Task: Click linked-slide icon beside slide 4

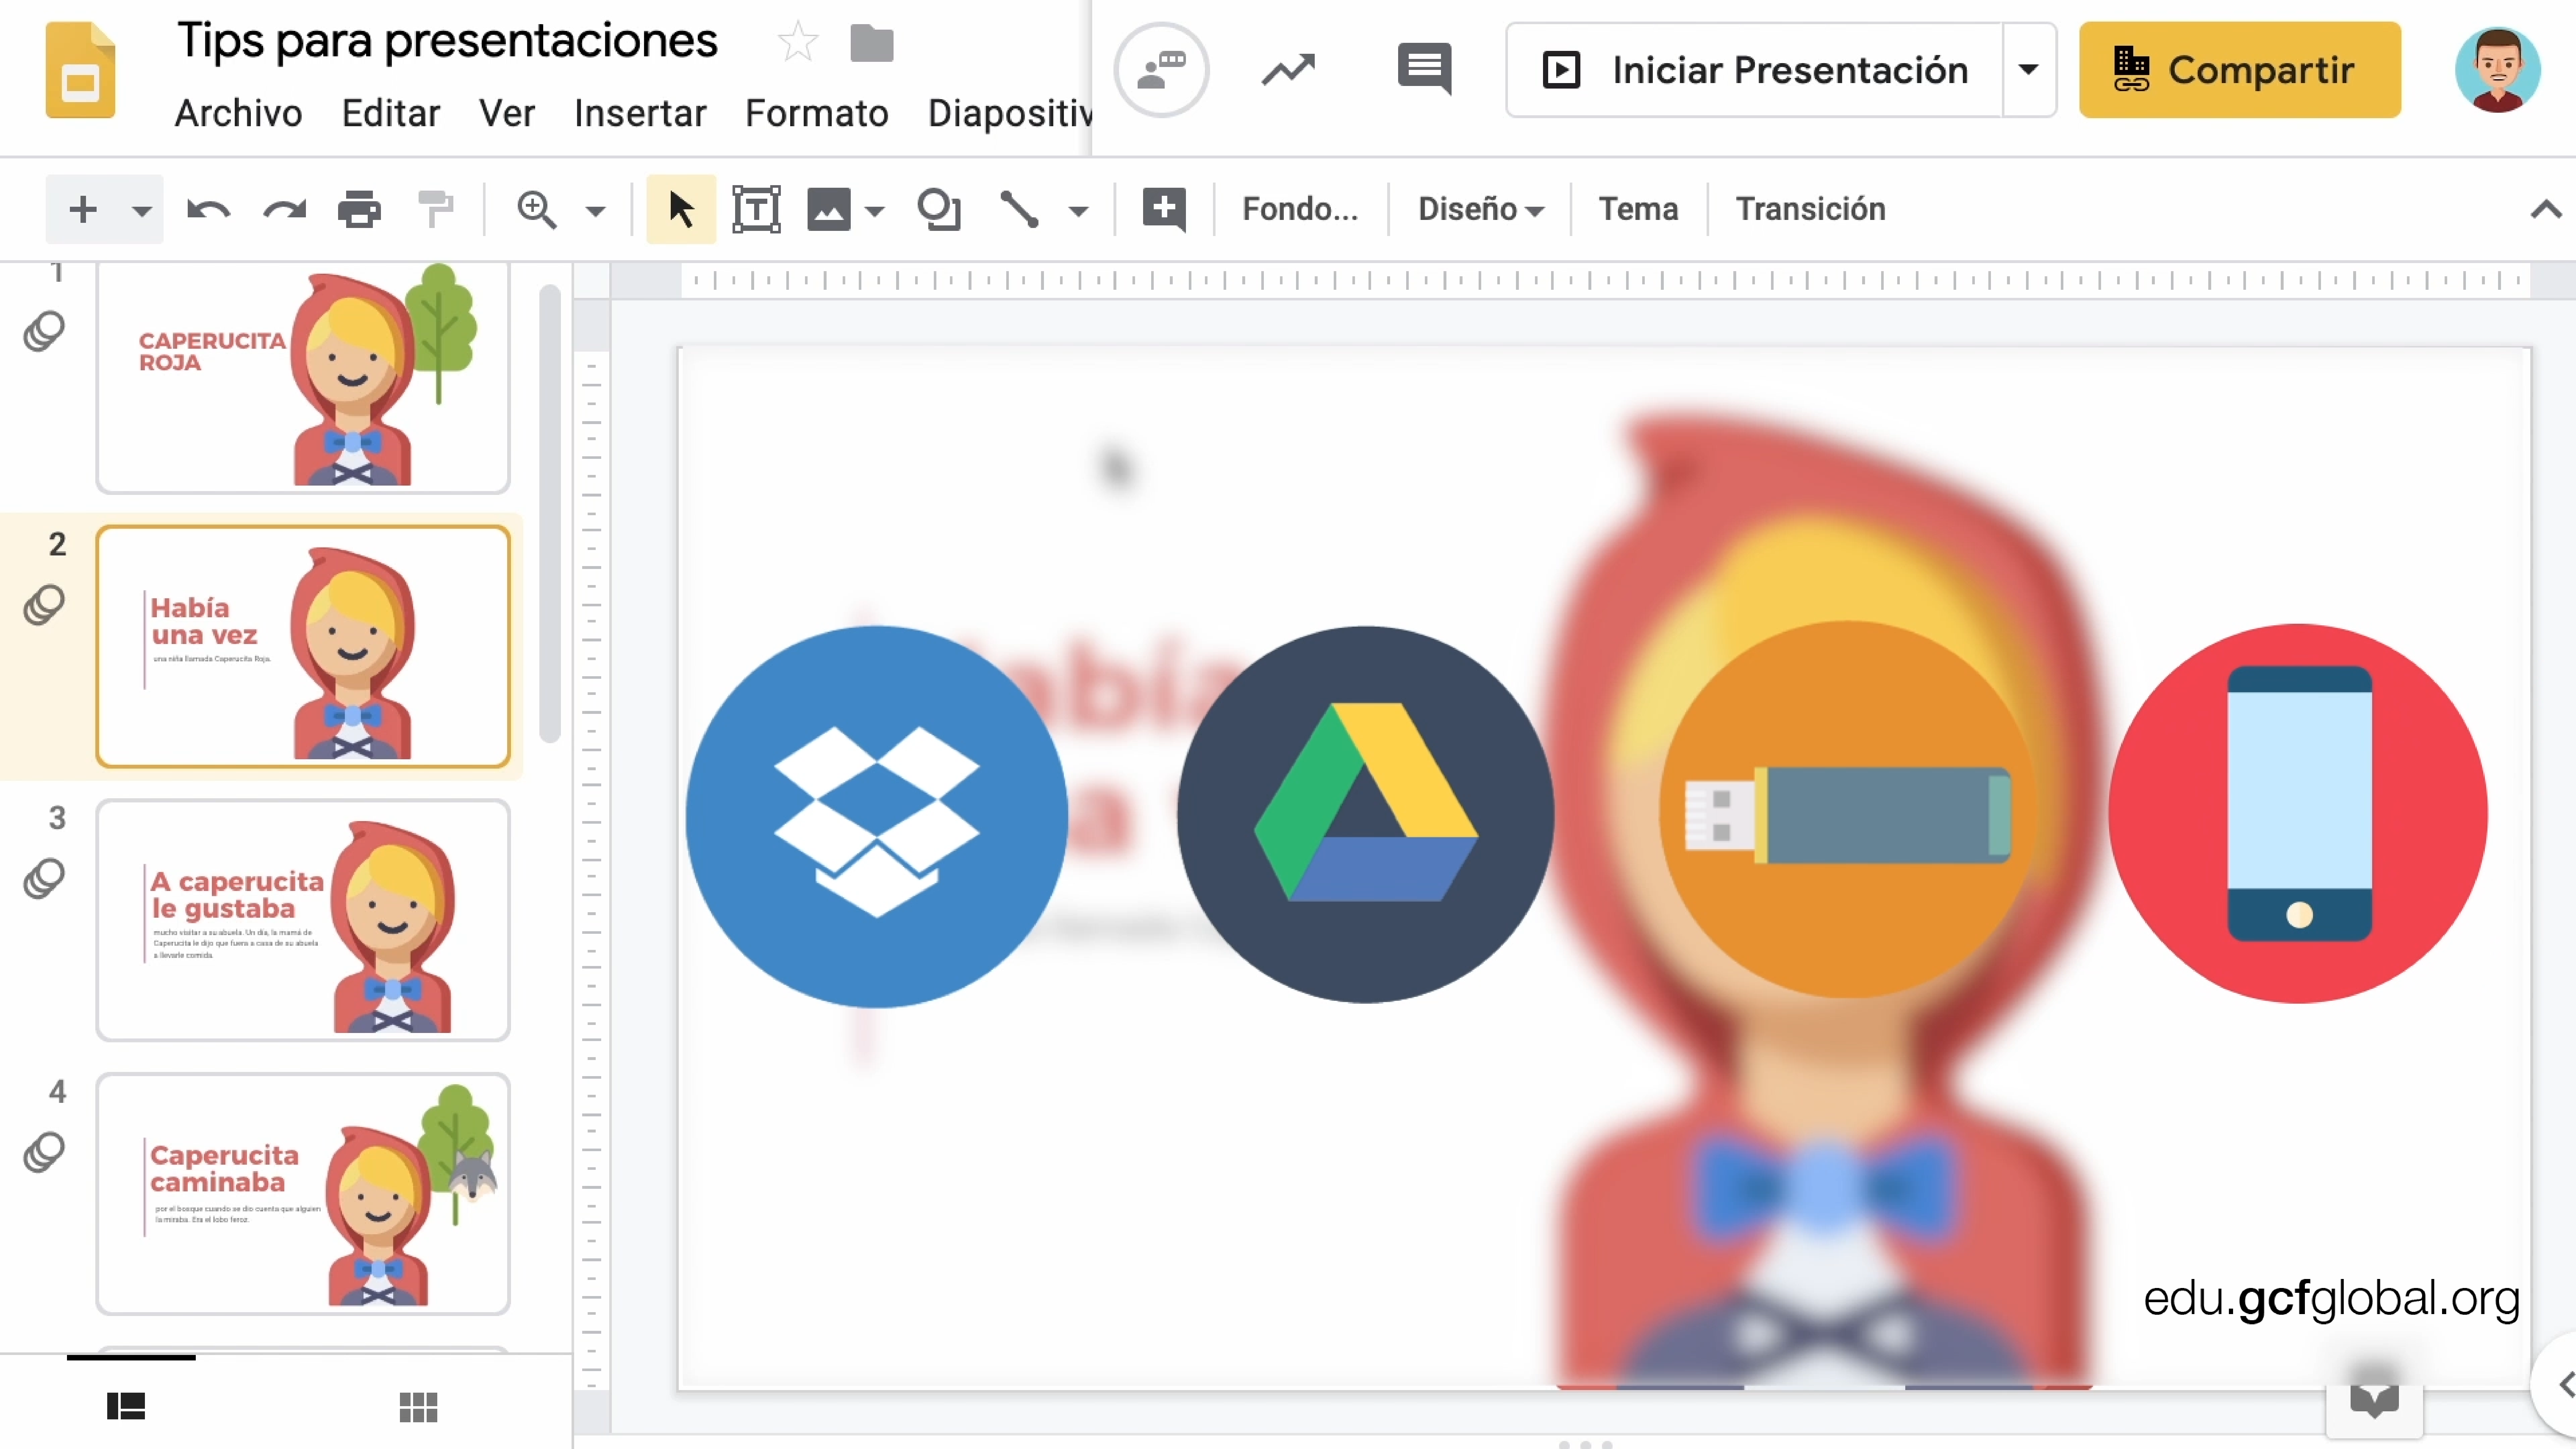Action: (x=44, y=1153)
